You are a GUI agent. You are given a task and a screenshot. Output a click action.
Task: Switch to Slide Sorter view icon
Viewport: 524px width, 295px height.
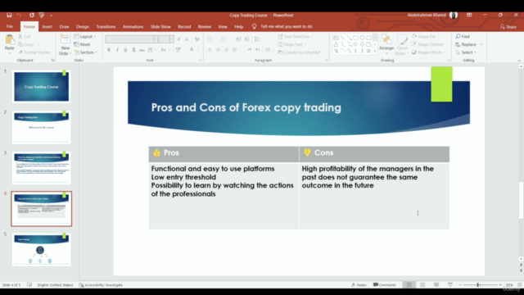[422, 285]
